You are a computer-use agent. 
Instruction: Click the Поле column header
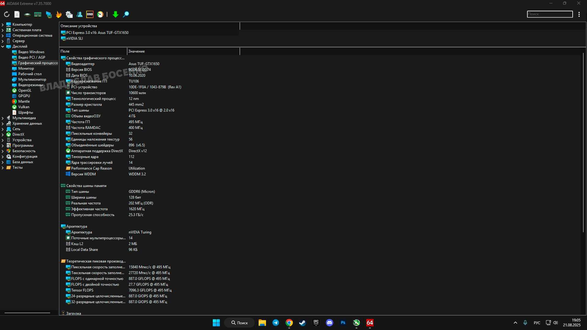coord(93,51)
